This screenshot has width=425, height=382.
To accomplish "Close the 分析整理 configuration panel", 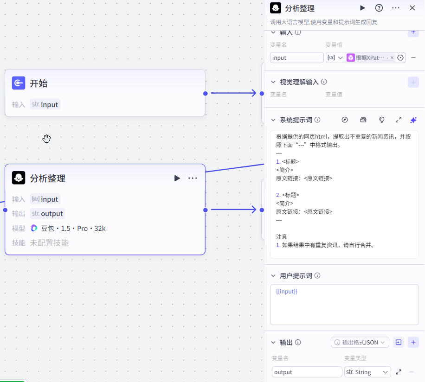I will pos(412,8).
